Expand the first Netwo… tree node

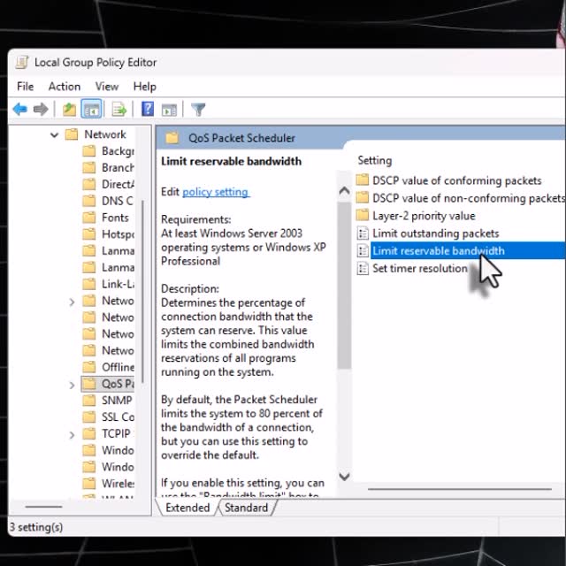(72, 302)
